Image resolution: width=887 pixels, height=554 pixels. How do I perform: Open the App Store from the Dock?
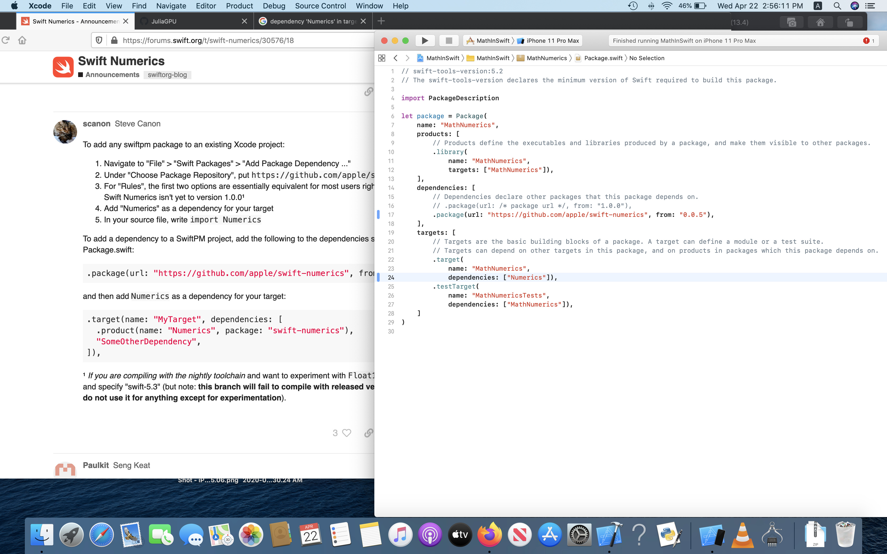tap(550, 534)
